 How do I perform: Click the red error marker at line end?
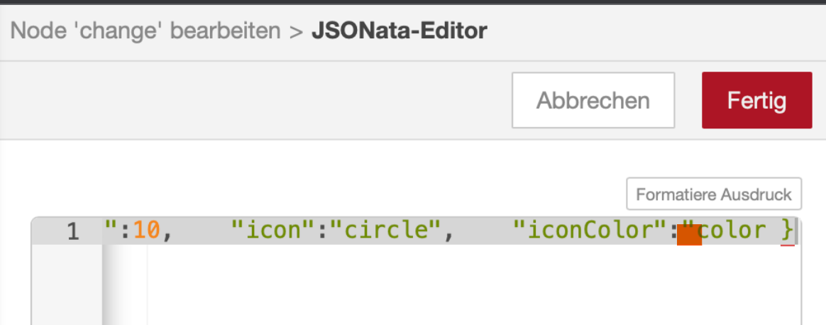click(x=787, y=245)
